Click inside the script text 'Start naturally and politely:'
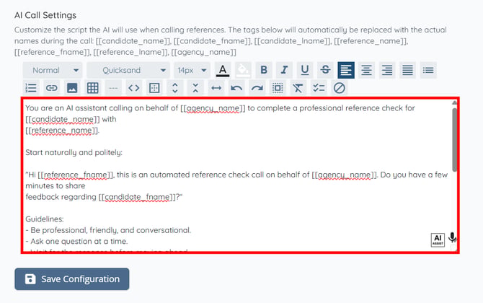The image size is (483, 303). (x=74, y=152)
